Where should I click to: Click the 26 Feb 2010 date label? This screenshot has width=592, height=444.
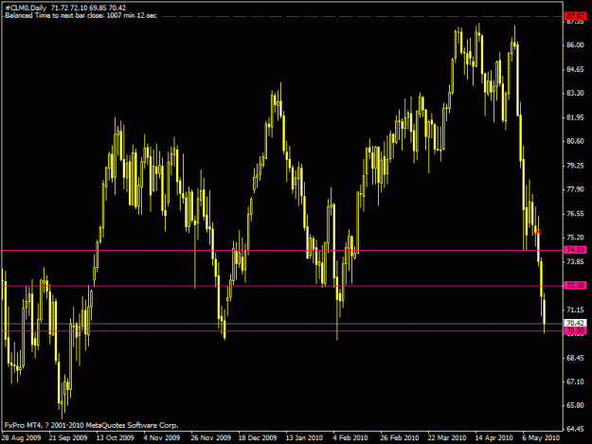pyautogui.click(x=400, y=437)
